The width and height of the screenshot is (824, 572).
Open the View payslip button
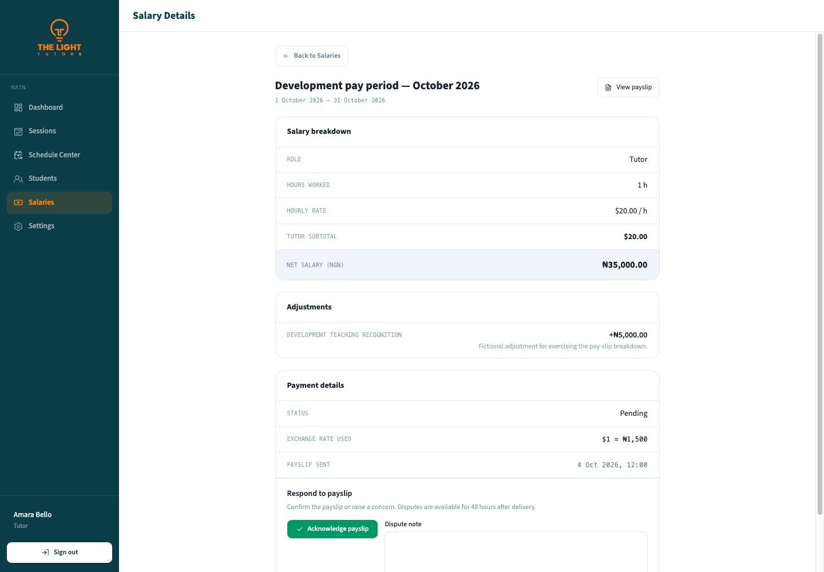(x=628, y=88)
